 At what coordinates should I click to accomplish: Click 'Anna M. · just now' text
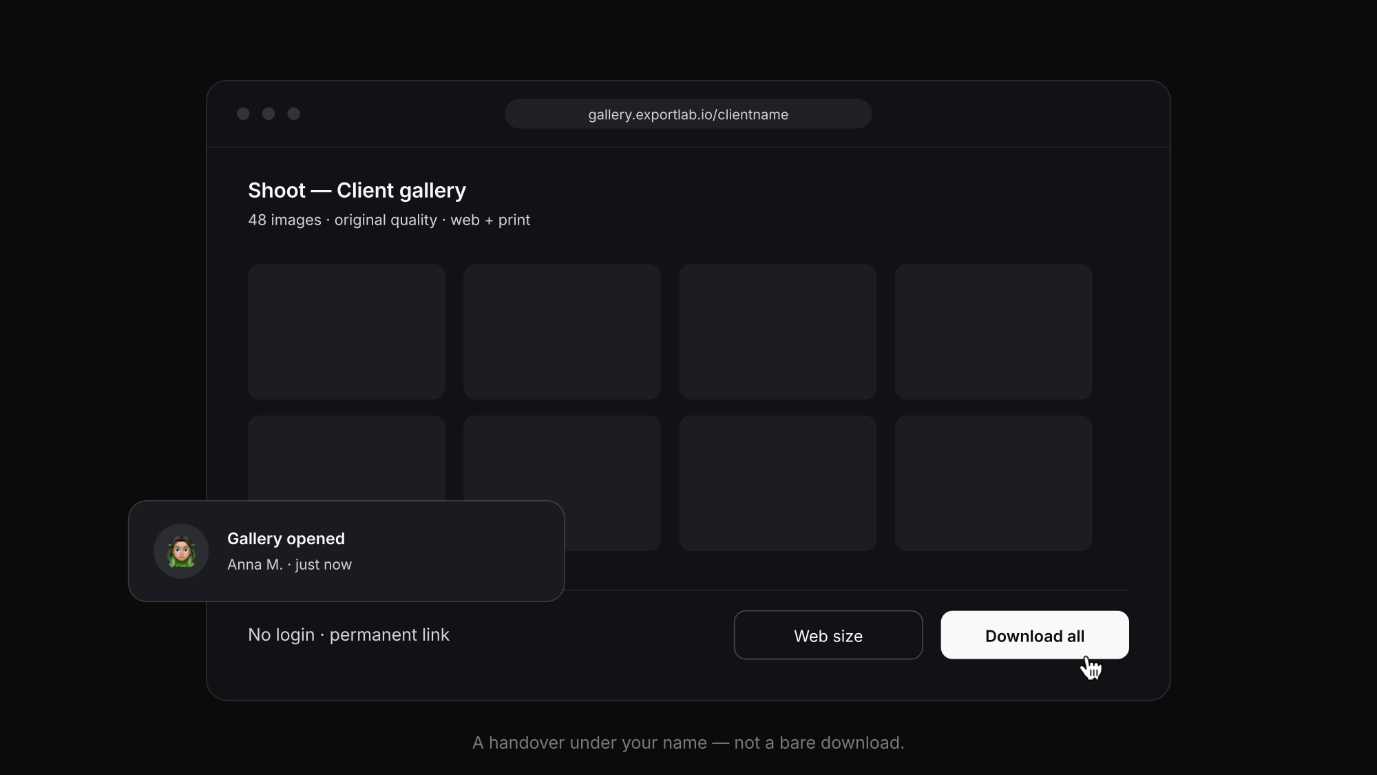click(289, 565)
